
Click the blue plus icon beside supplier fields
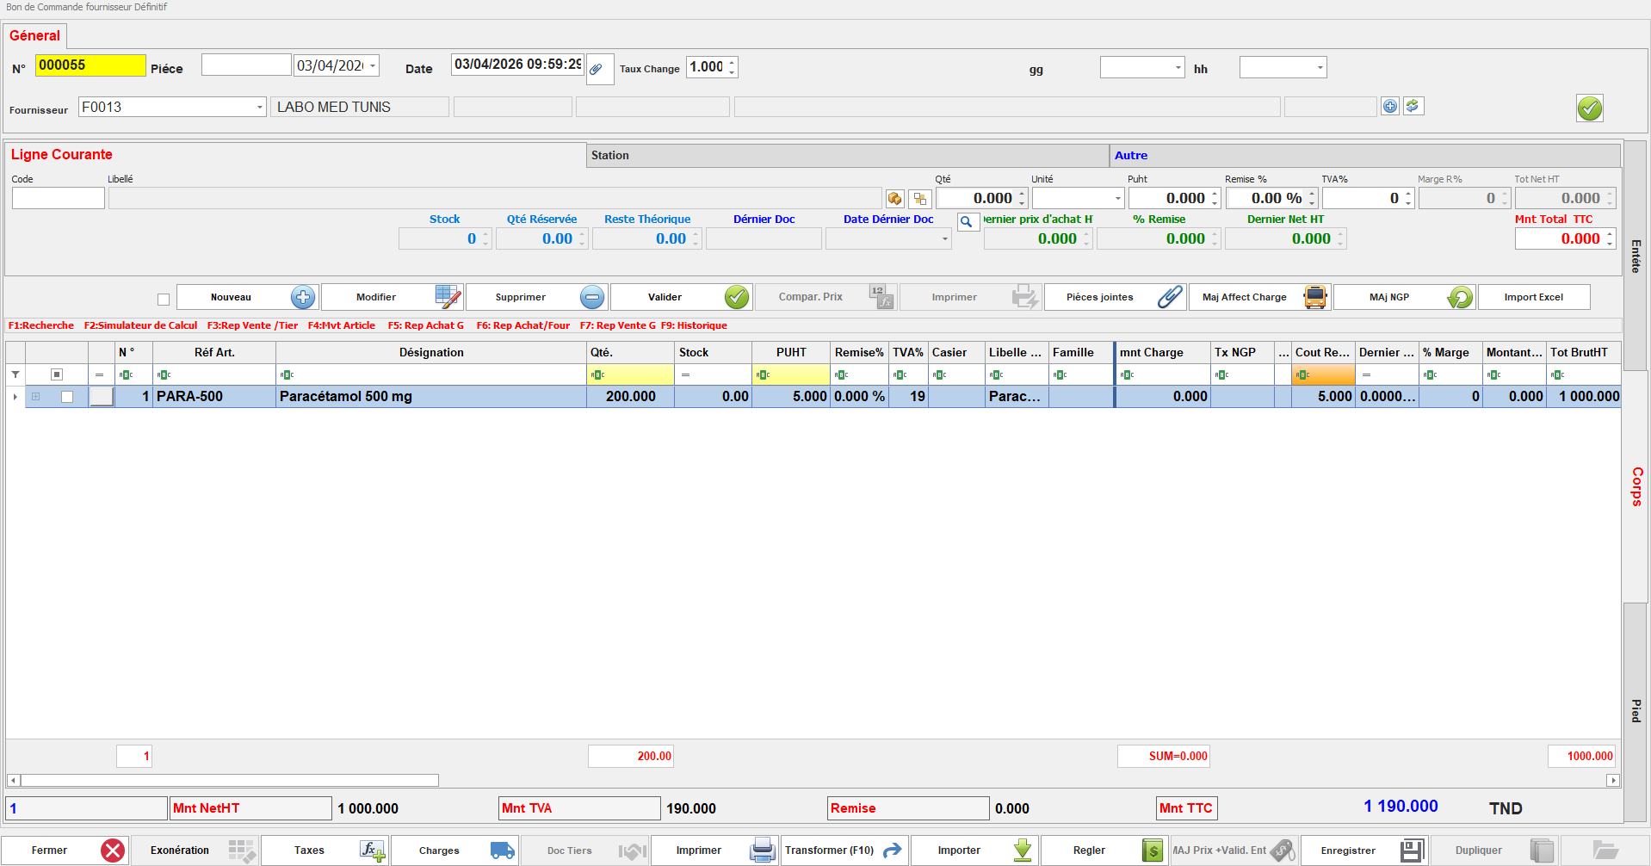pyautogui.click(x=1390, y=107)
